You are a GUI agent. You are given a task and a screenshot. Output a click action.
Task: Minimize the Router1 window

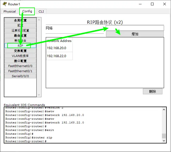[140, 4]
